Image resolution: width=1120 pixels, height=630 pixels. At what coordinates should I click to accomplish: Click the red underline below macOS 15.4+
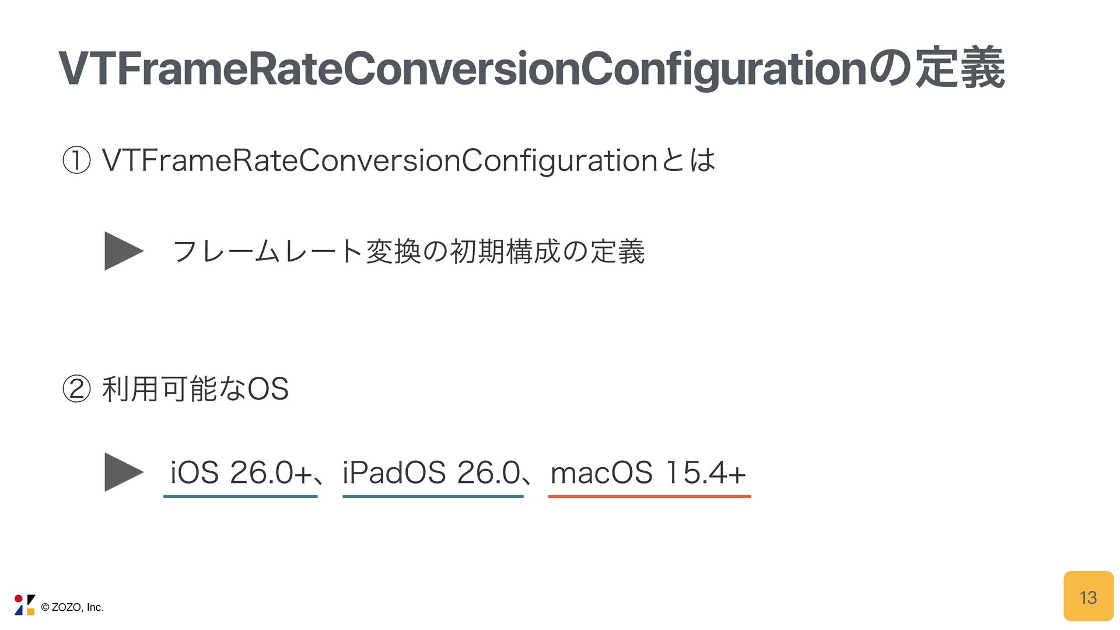click(649, 496)
